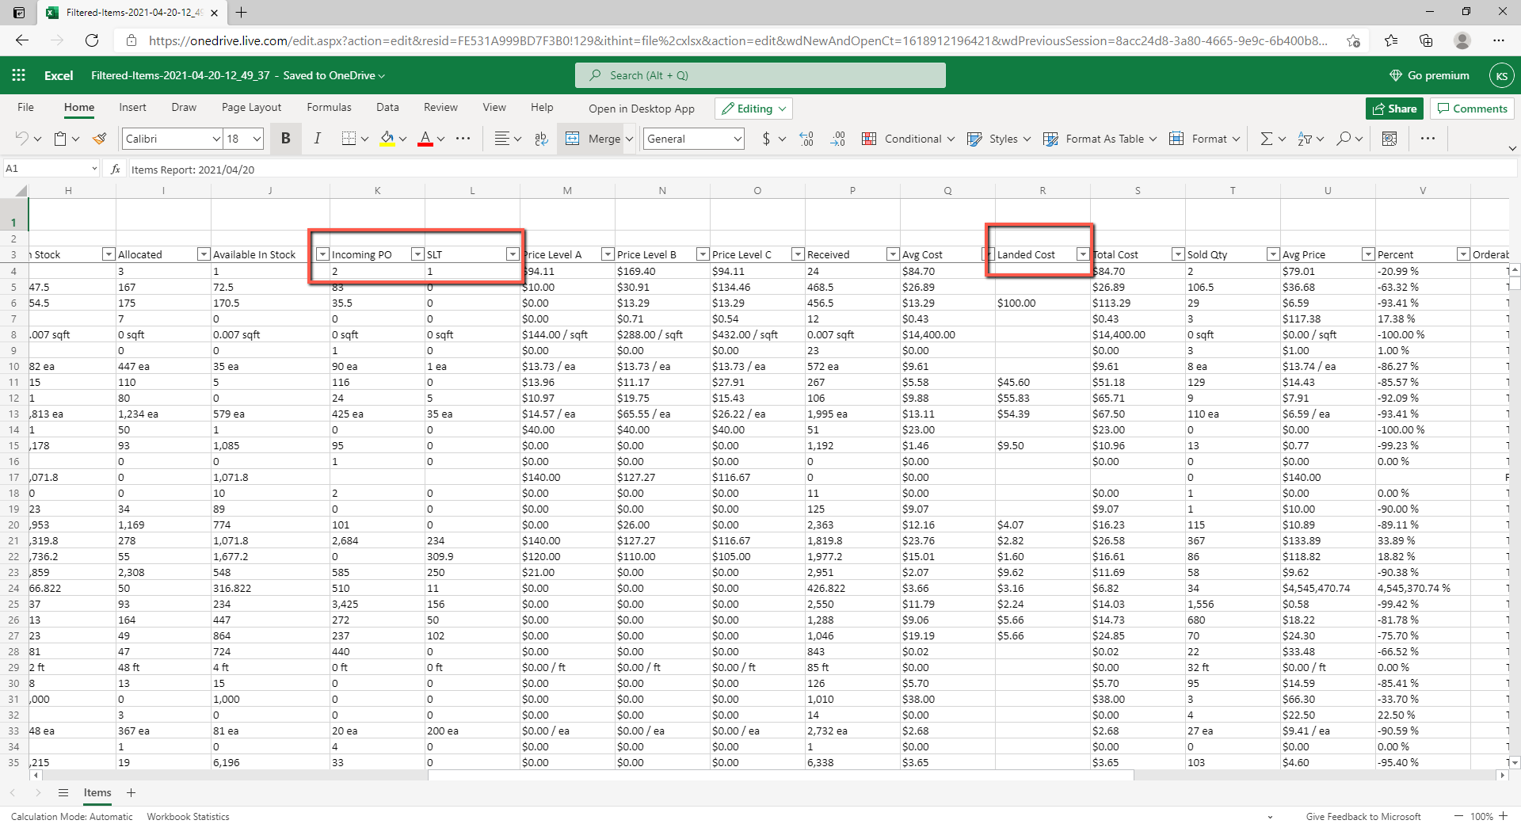The image size is (1521, 824).
Task: Click the green Share button
Action: click(x=1394, y=109)
